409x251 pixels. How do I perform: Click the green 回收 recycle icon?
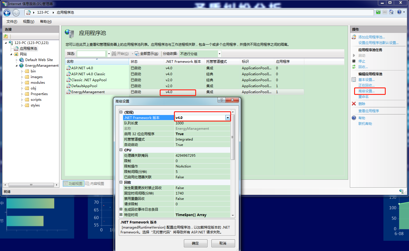(354, 67)
